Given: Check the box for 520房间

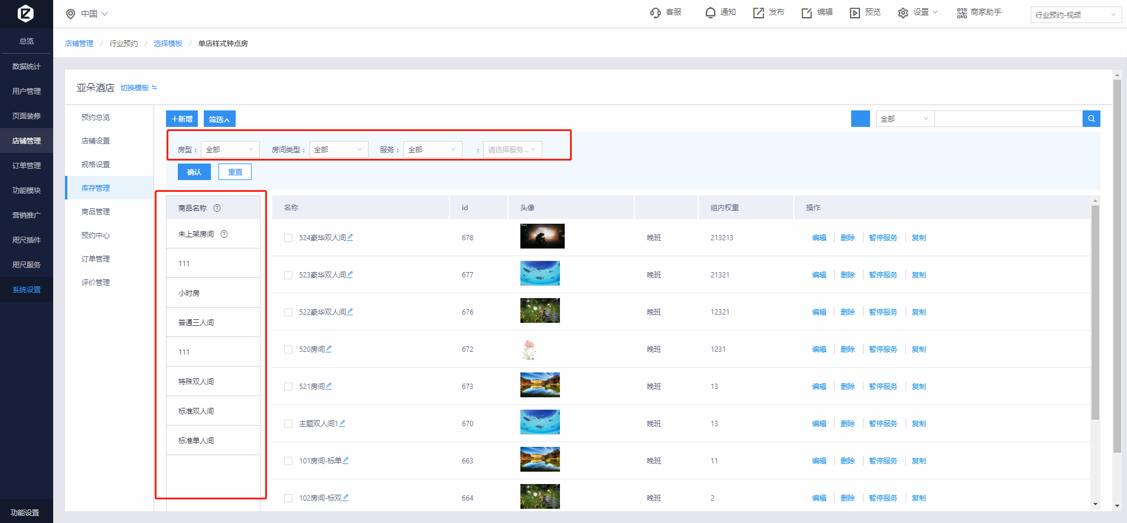Looking at the screenshot, I should pos(288,349).
